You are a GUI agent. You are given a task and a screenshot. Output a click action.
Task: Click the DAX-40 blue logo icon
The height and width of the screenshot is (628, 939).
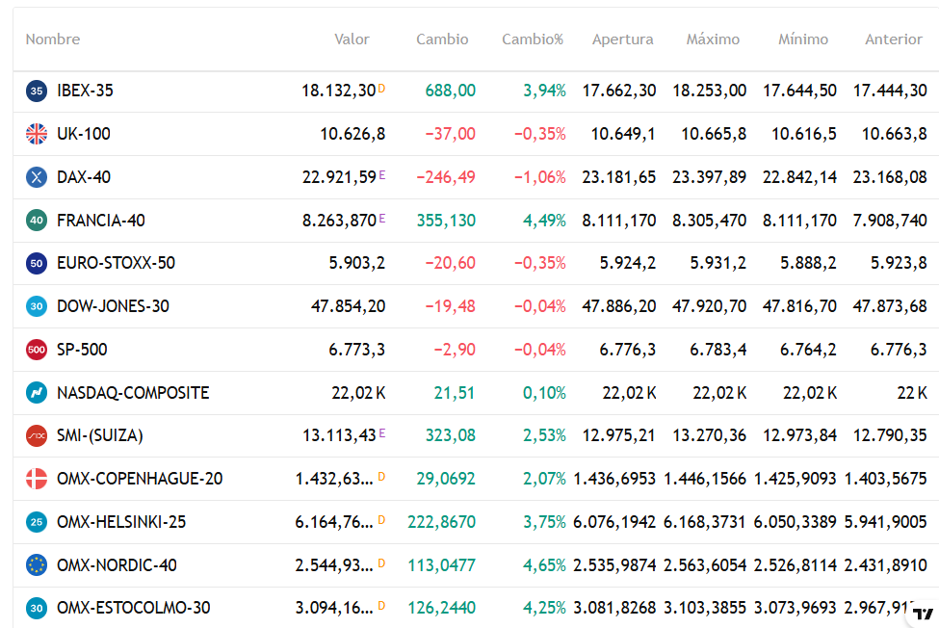pyautogui.click(x=37, y=177)
